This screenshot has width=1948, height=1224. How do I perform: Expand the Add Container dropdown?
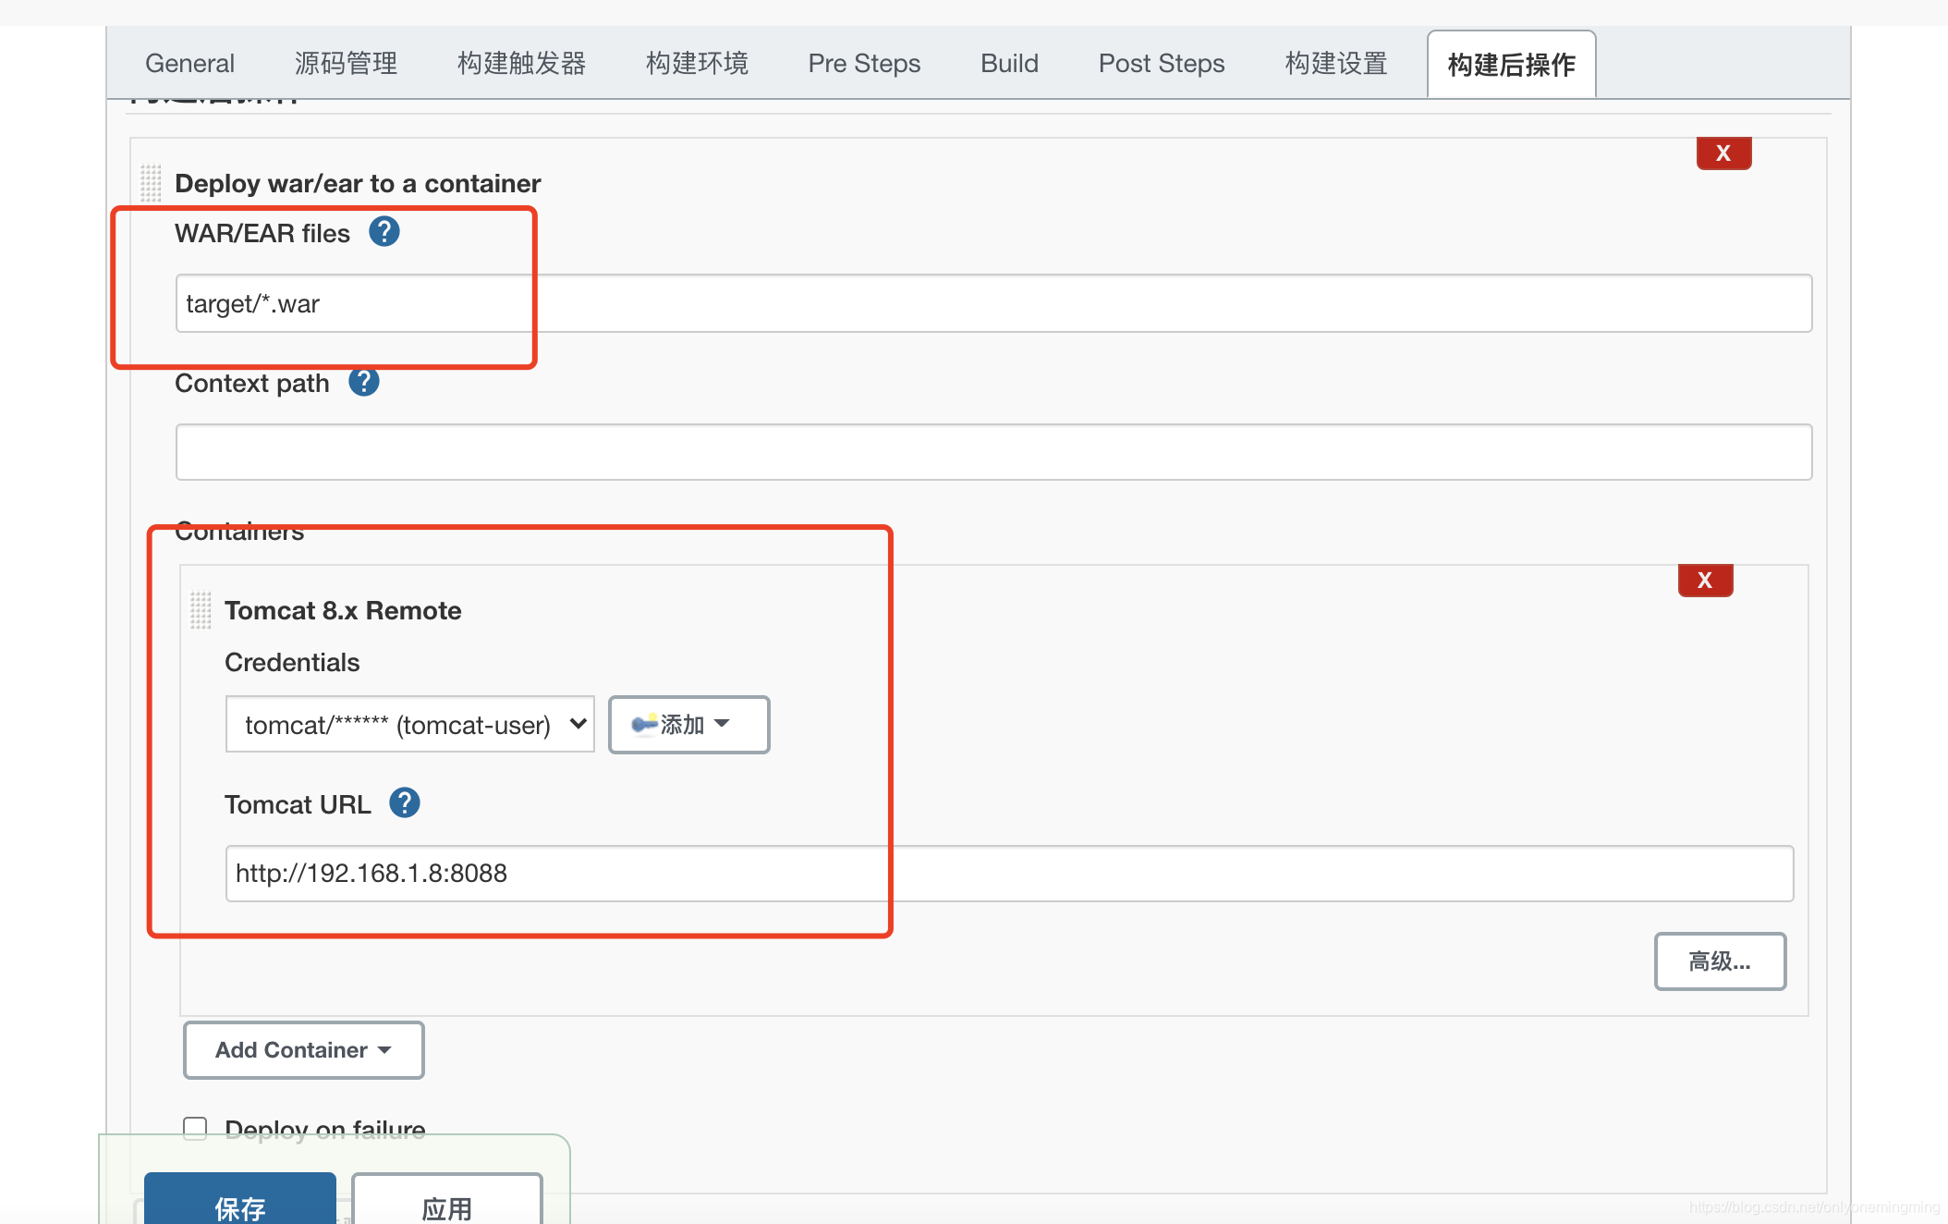(303, 1050)
